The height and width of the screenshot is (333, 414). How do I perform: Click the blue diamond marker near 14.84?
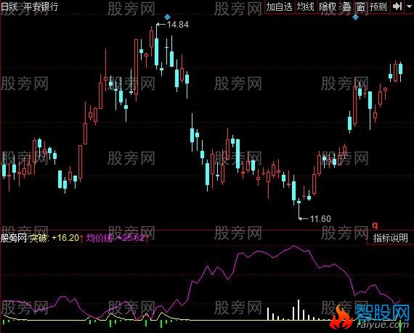pyautogui.click(x=167, y=17)
